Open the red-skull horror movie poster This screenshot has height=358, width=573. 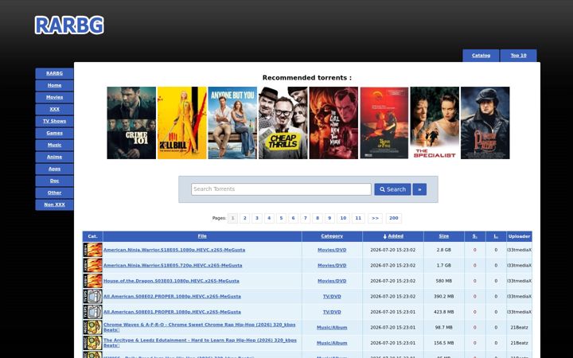point(333,123)
